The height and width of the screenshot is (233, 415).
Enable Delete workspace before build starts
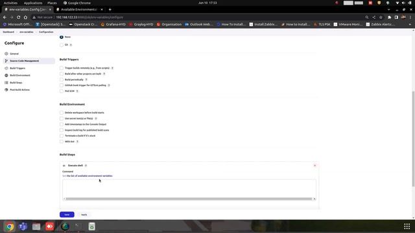click(62, 113)
